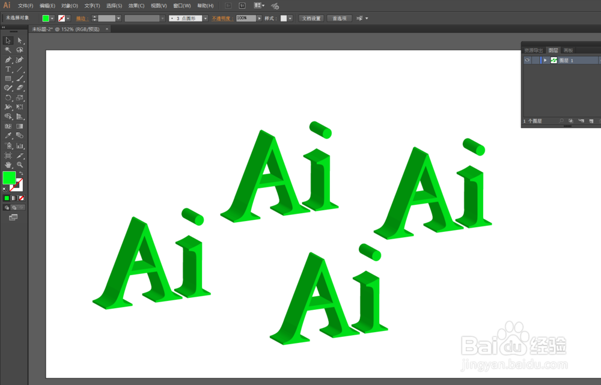Select the Rectangle tool
Viewport: 601px width, 385px height.
click(x=8, y=79)
